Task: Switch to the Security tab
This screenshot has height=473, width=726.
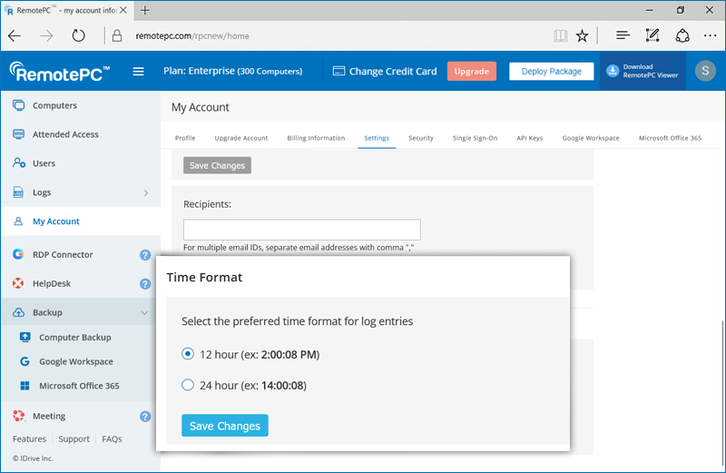Action: (x=420, y=138)
